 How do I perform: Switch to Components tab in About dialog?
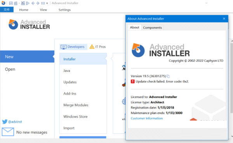[x=153, y=28]
